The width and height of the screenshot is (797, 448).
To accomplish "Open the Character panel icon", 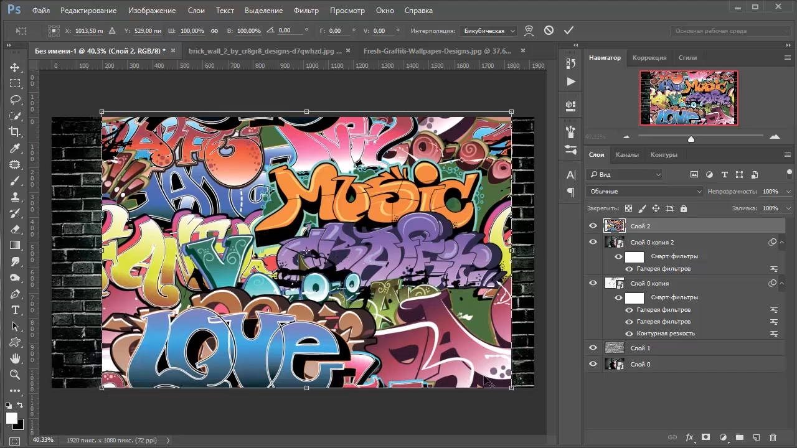I will (571, 175).
